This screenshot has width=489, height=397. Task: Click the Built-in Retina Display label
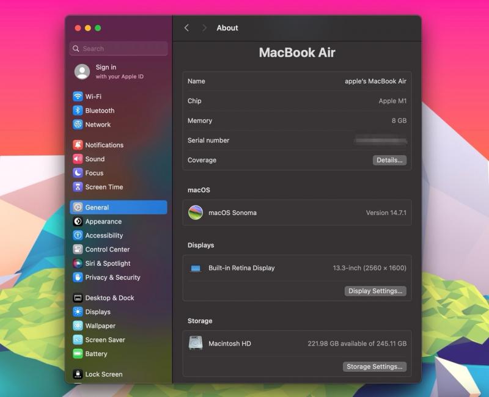tap(241, 268)
